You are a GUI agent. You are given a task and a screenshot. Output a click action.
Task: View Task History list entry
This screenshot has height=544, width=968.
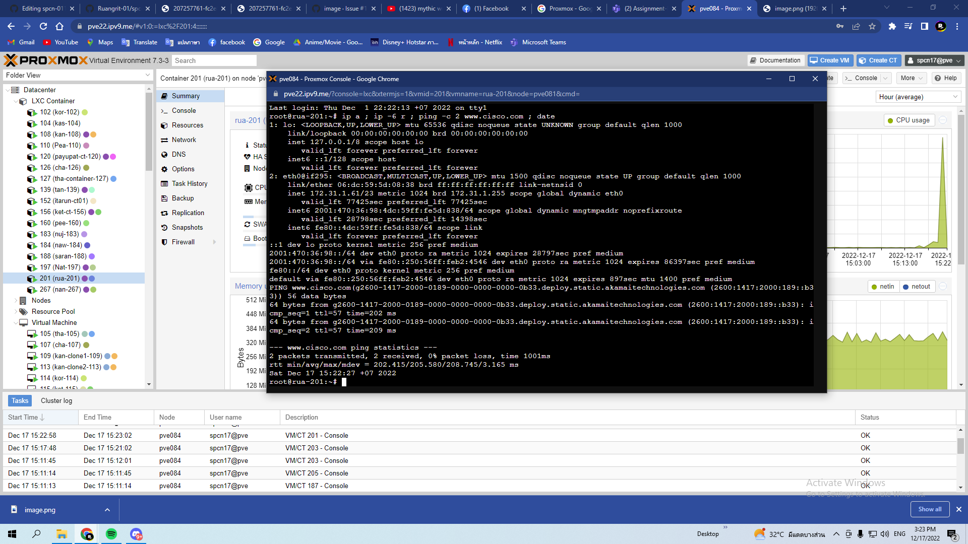click(x=190, y=183)
